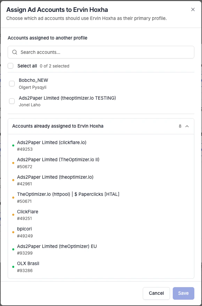Viewport: 202px width, 306px height.
Task: Click orange status dot for httpool Paperclicks account
Action: pyautogui.click(x=13, y=198)
